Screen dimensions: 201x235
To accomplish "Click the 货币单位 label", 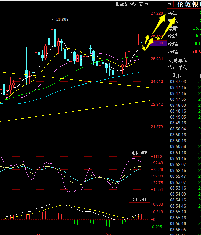I will (x=178, y=68).
